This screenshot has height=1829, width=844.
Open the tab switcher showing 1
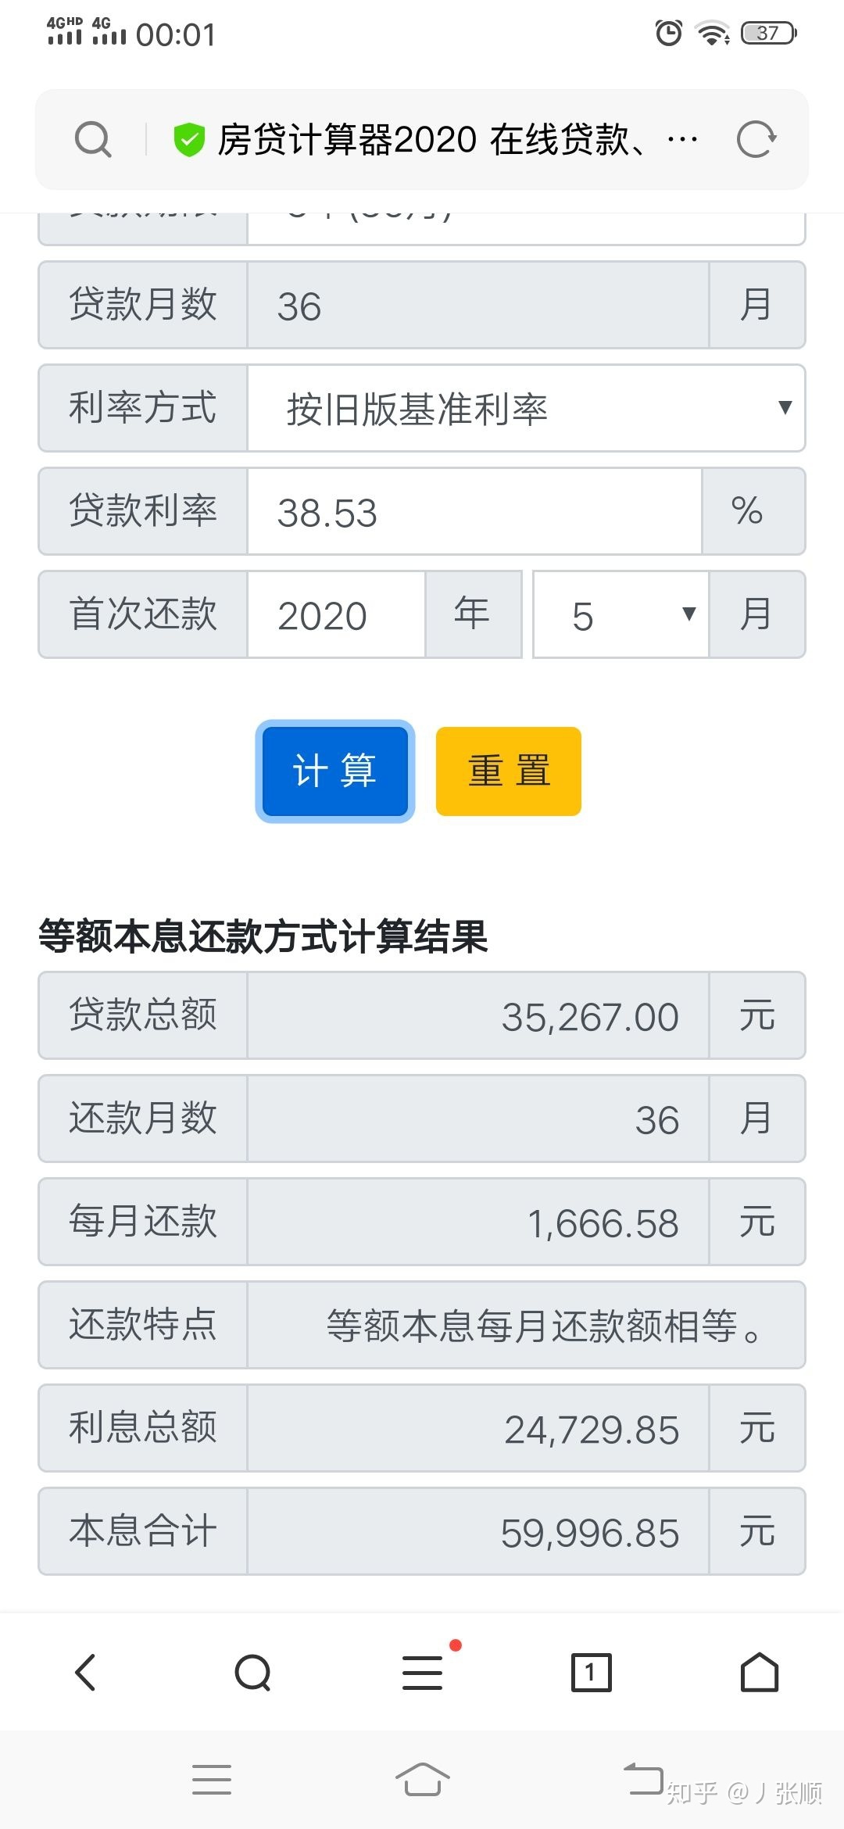[591, 1672]
